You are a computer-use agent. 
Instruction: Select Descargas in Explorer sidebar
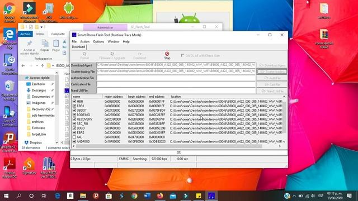click(39, 90)
